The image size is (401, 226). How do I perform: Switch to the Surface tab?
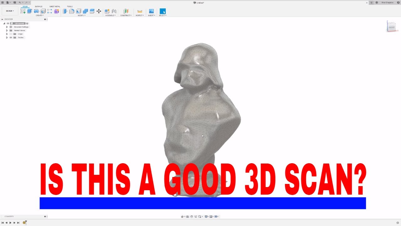pos(39,7)
